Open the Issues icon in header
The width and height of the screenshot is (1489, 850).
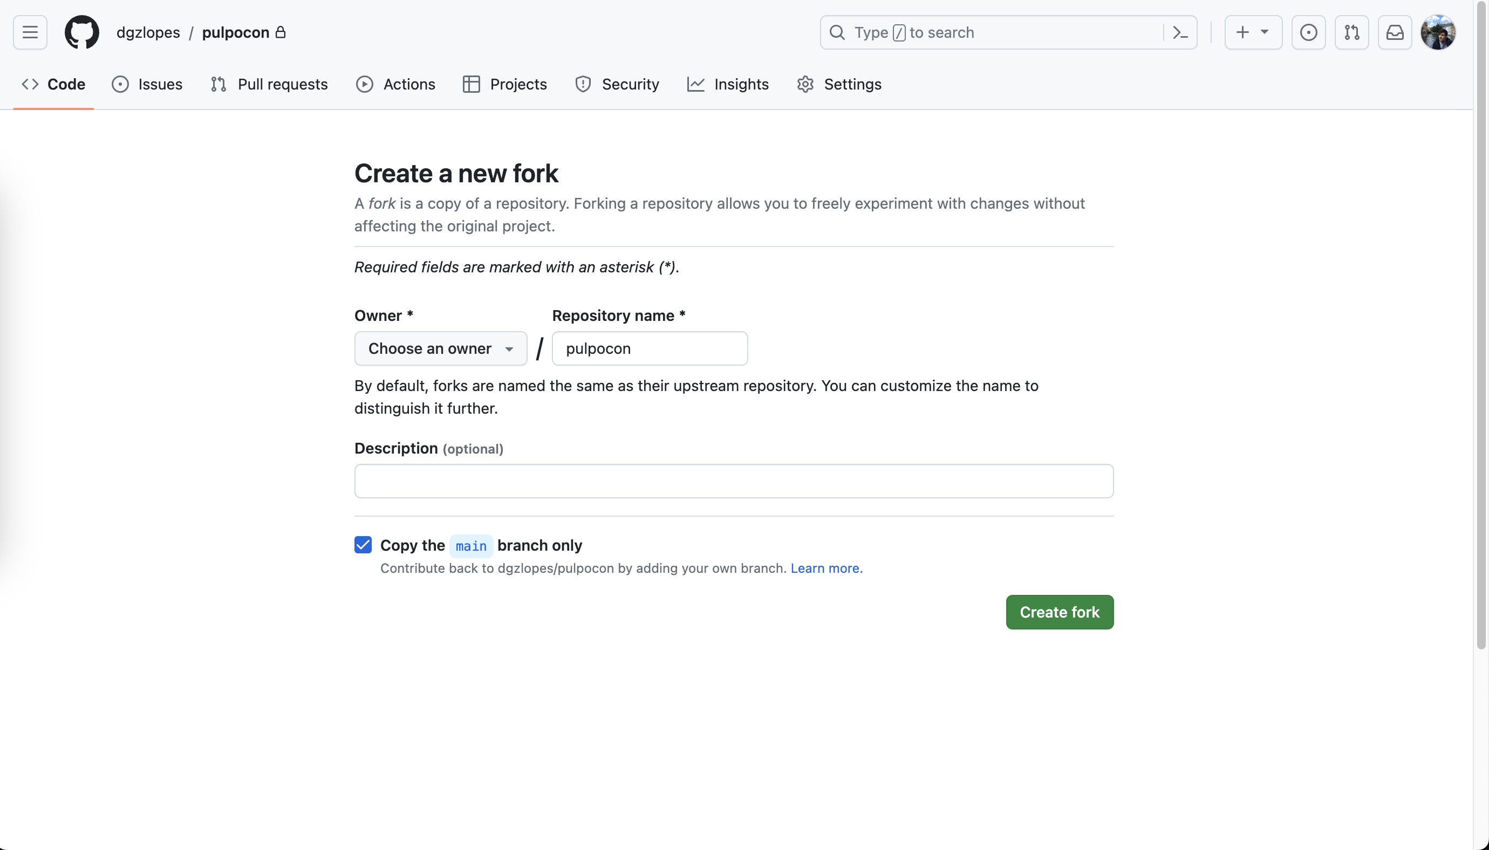tap(1308, 33)
